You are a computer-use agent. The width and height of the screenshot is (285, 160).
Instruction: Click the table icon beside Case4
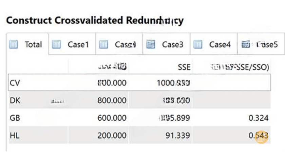pyautogui.click(x=198, y=44)
